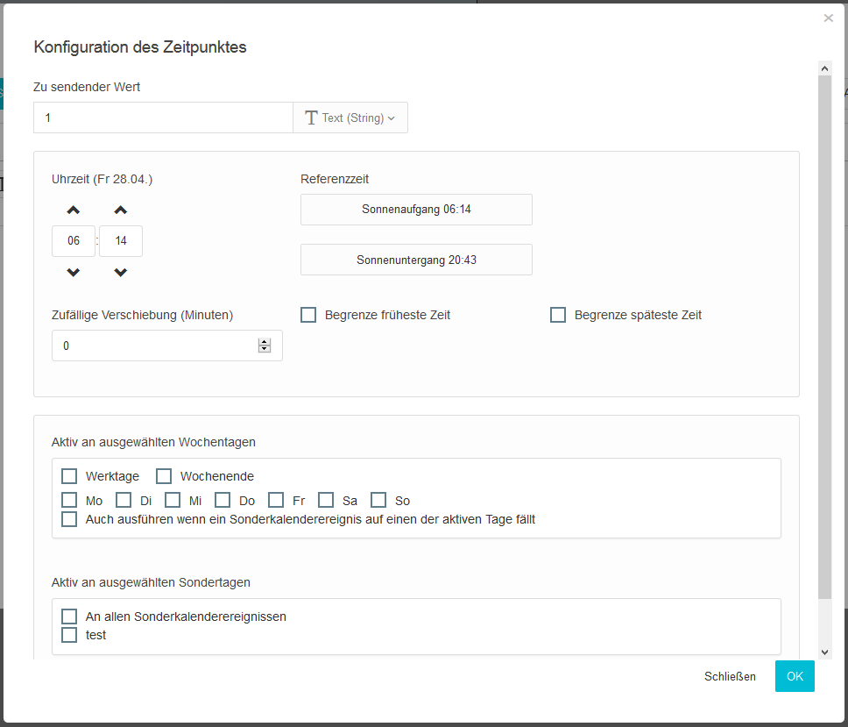This screenshot has width=848, height=727.
Task: Decrease the hour with the down chevron
Action: [x=74, y=273]
